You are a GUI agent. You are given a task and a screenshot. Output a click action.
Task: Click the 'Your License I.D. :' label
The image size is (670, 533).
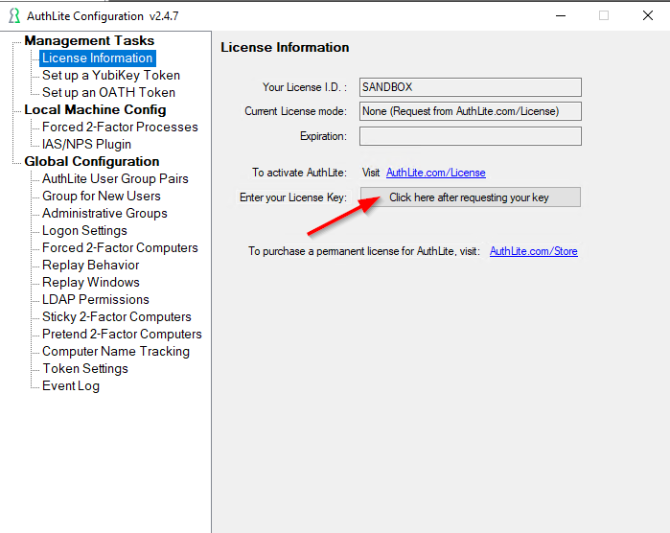point(305,87)
